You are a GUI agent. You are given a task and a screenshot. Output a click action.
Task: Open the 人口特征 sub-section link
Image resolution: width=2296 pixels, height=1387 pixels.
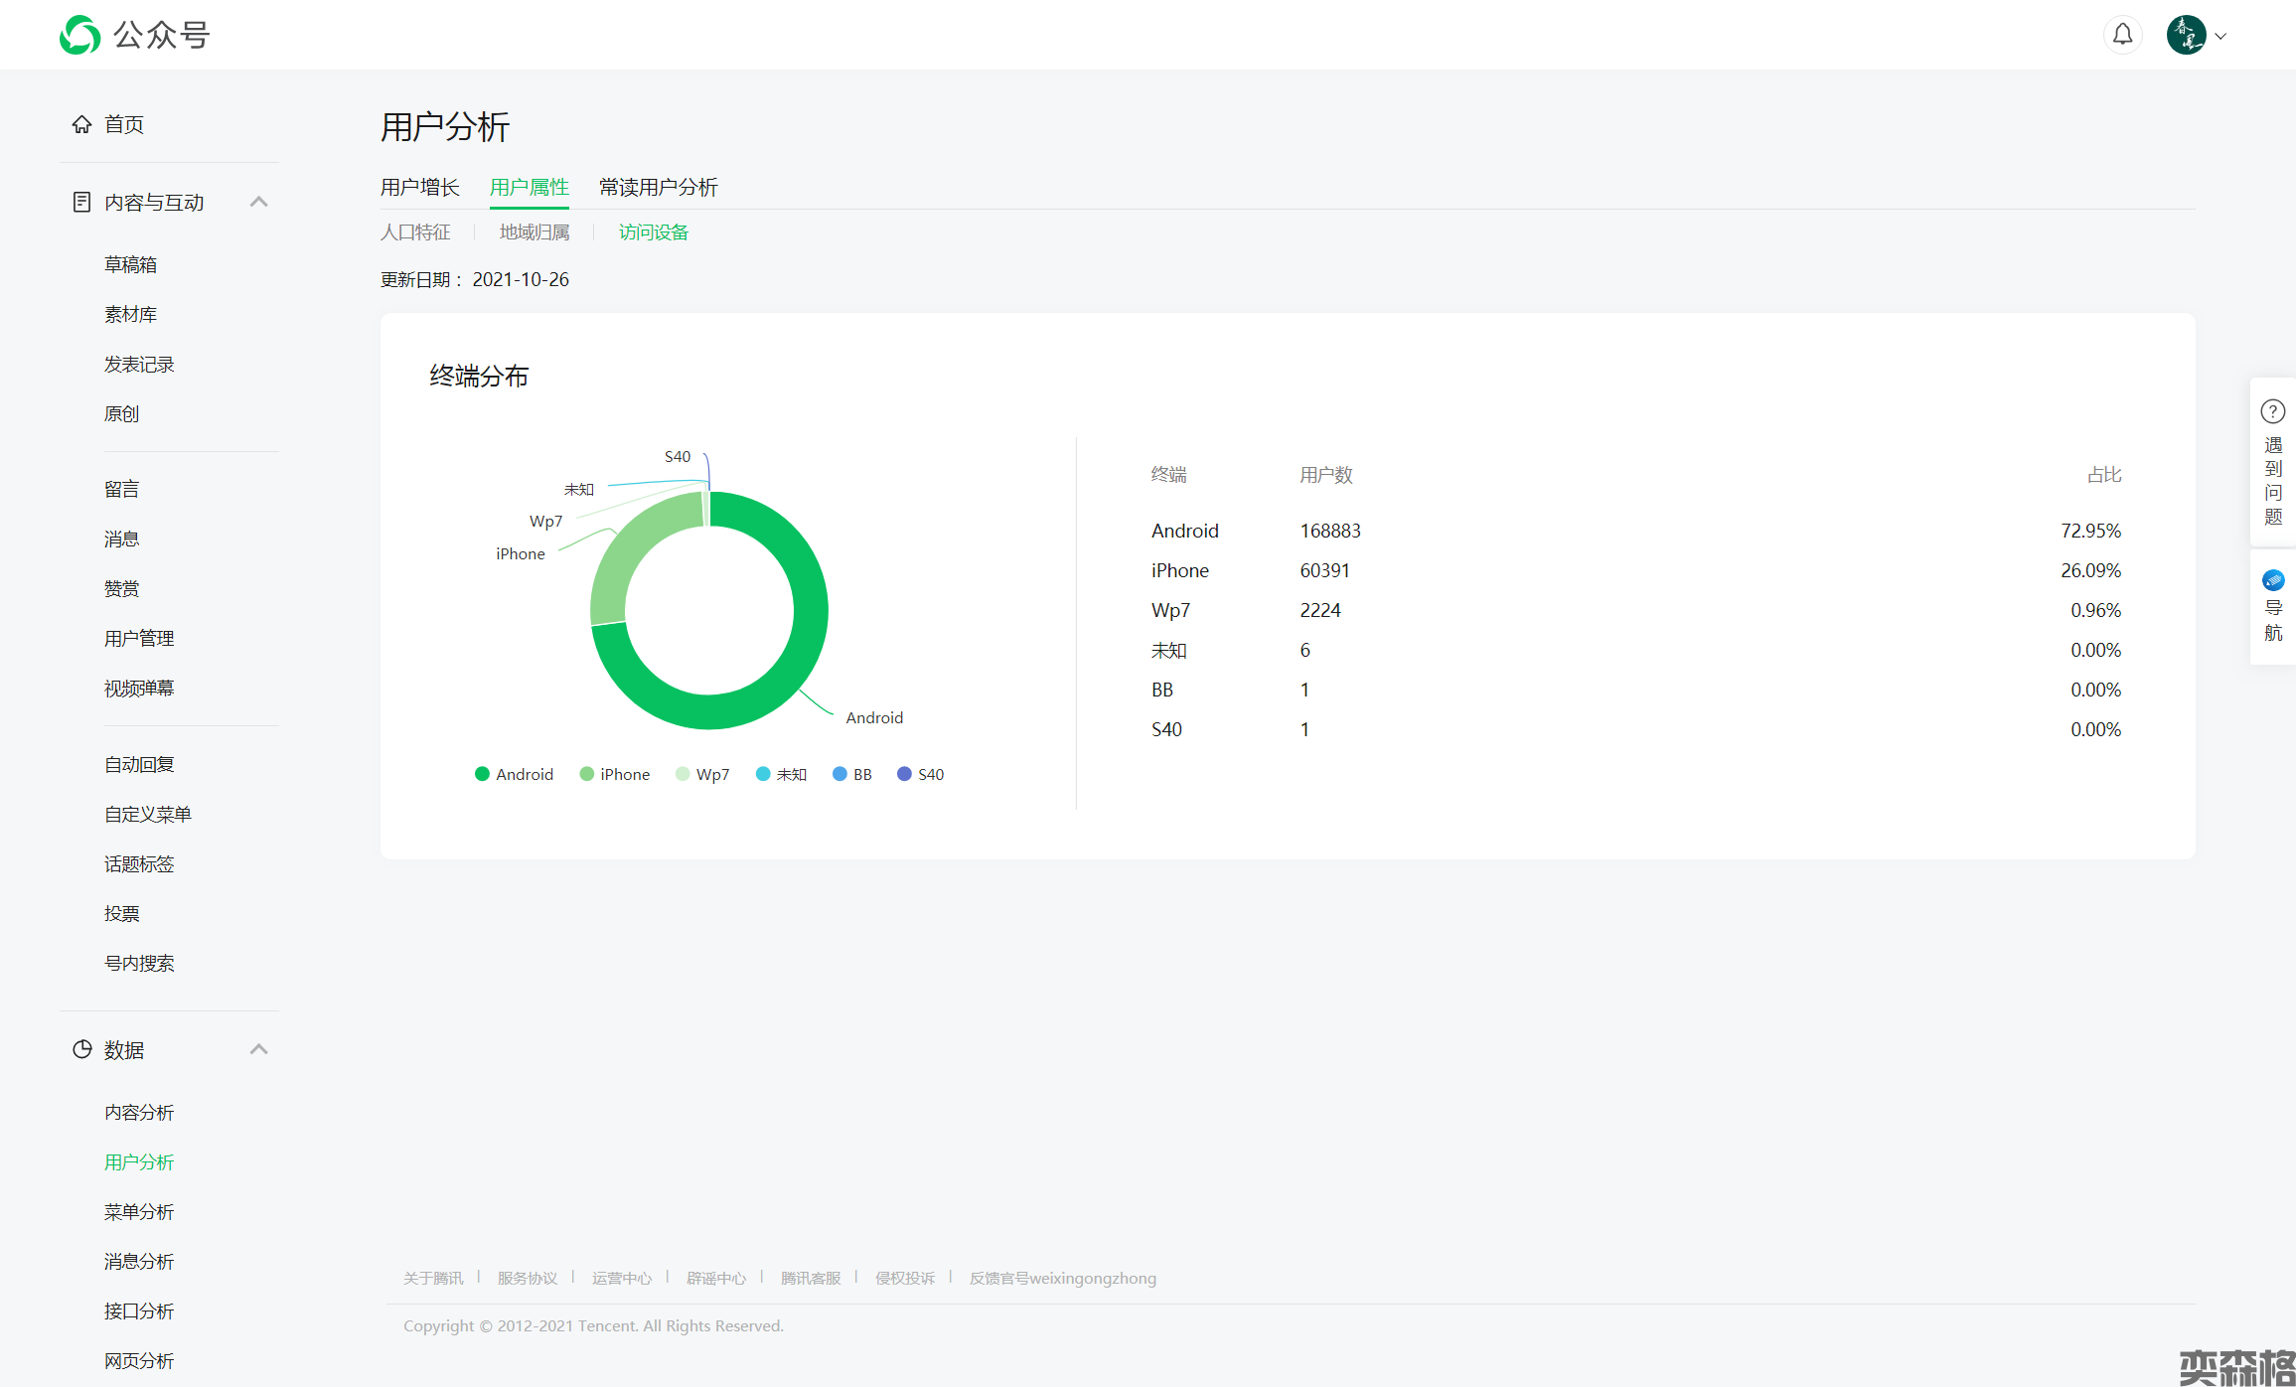[x=415, y=232]
